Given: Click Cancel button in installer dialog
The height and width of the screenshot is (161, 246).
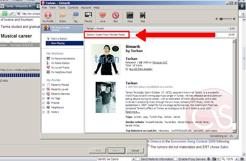Looking at the screenshot, I should tap(135, 150).
